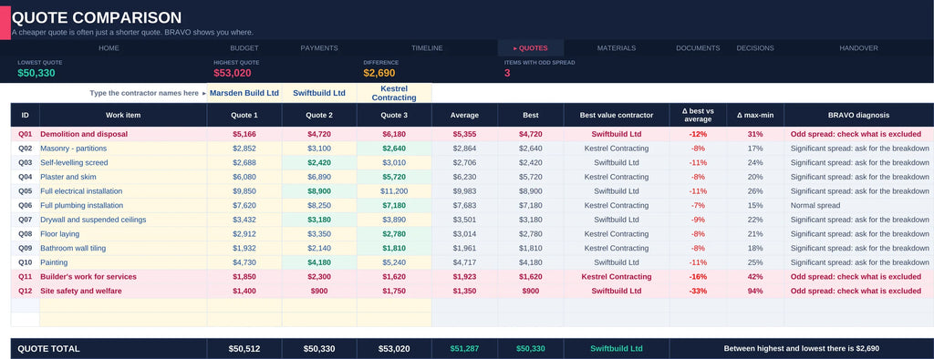This screenshot has height=359, width=934.
Task: Go to the PAYMENTS tab
Action: [x=319, y=48]
